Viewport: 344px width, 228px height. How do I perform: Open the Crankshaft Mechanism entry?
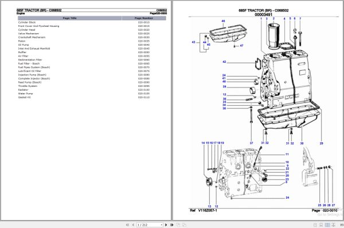[32, 37]
